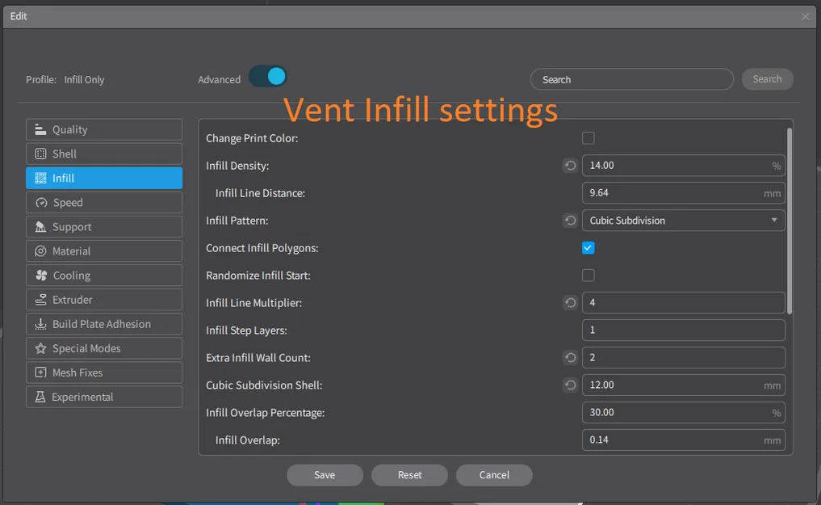821x505 pixels.
Task: Close the Edit dialog
Action: point(806,16)
